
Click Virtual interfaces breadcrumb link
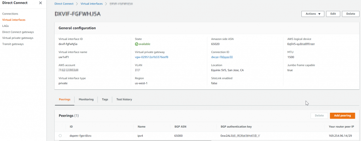pos(92,4)
